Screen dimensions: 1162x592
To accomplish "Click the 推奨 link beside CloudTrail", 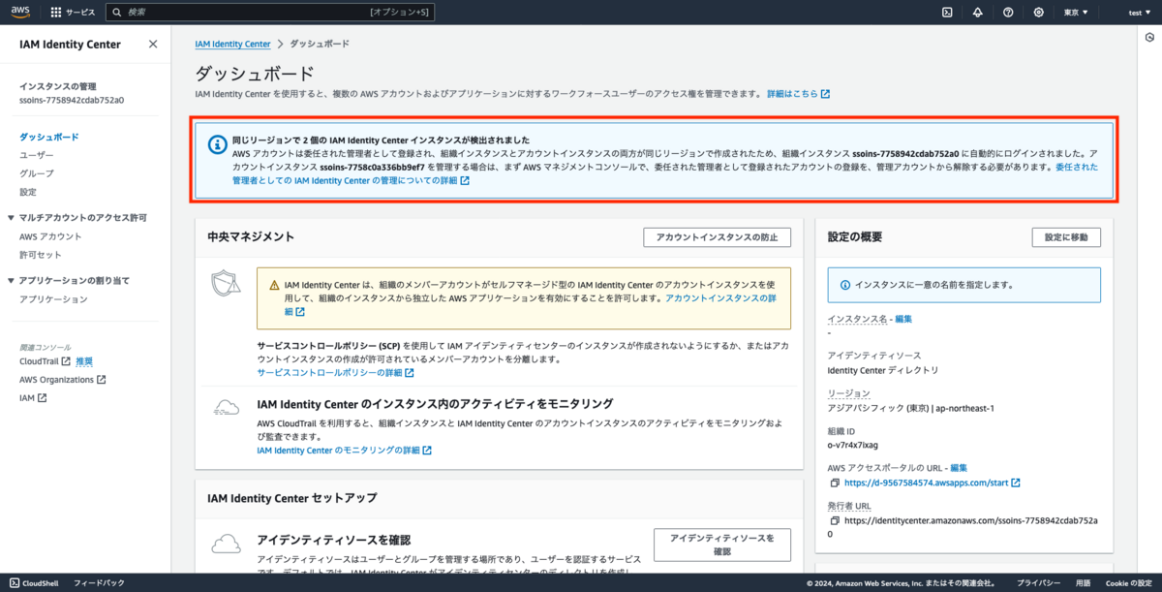I will 84,361.
